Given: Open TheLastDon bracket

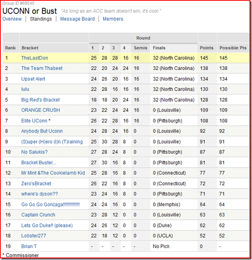Looking at the screenshot, I should 35,58.
